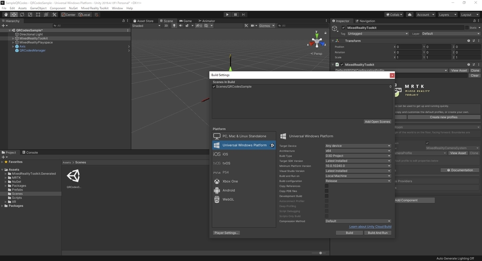
Task: Open Gizmos dropdown in Scene view
Action: (267, 26)
